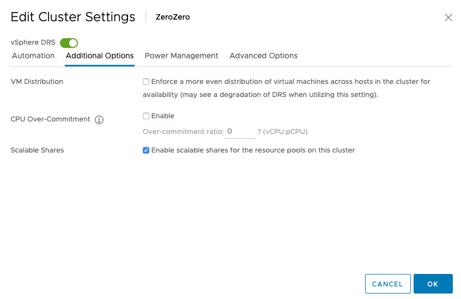Toggle the vSphere DRS switch

pos(69,42)
